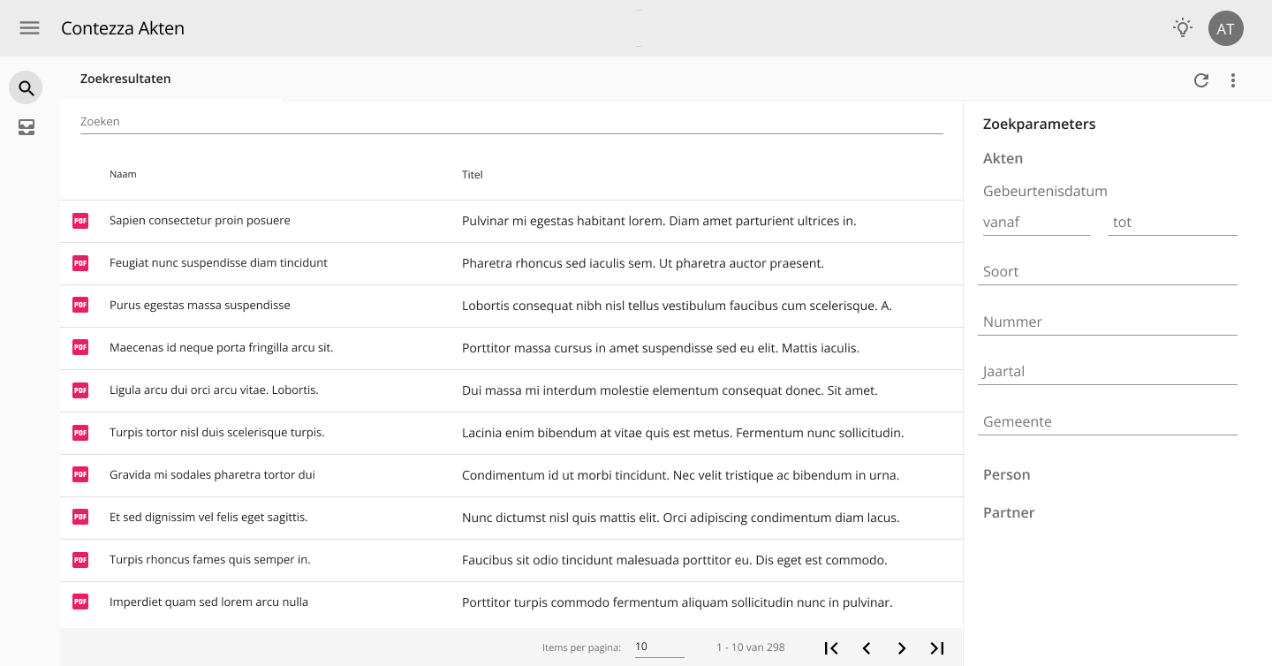Click PDF icon for Purus egestas massa row
Image resolution: width=1272 pixels, height=666 pixels.
point(80,306)
